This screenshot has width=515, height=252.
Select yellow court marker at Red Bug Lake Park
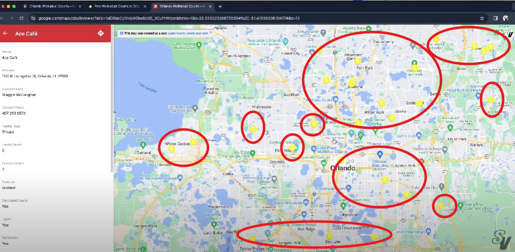point(415,67)
